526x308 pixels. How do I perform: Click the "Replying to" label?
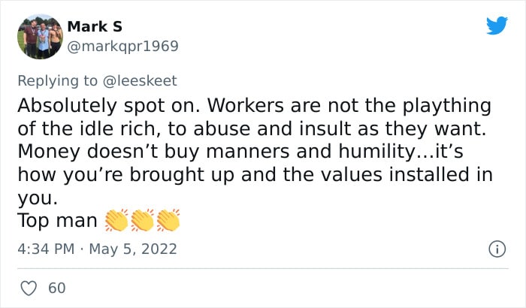pyautogui.click(x=57, y=81)
